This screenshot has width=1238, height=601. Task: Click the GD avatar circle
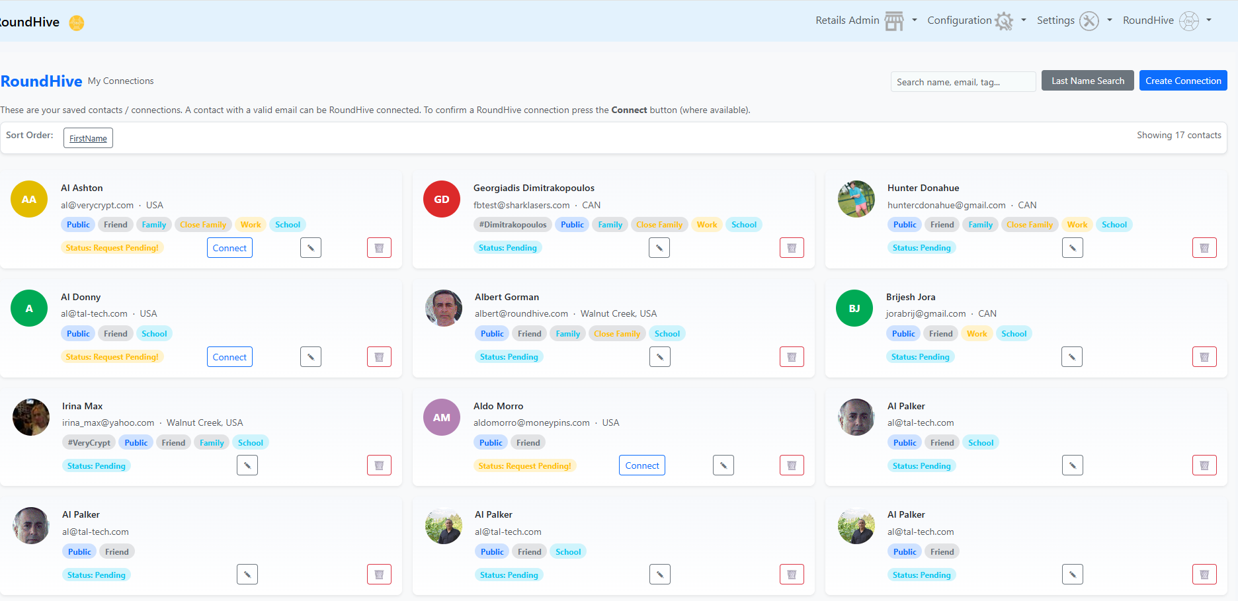pos(442,199)
